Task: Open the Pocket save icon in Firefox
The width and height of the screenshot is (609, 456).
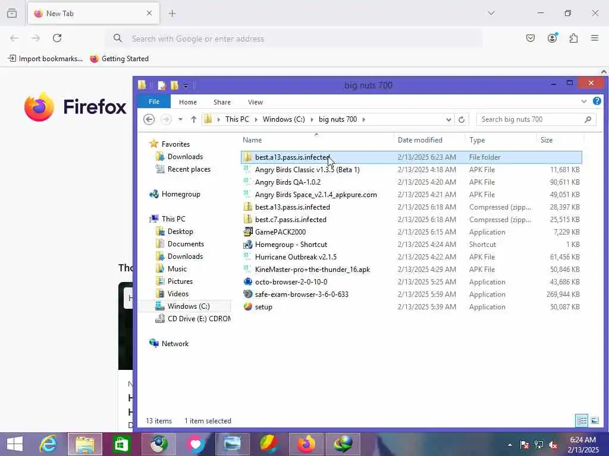Action: (530, 38)
